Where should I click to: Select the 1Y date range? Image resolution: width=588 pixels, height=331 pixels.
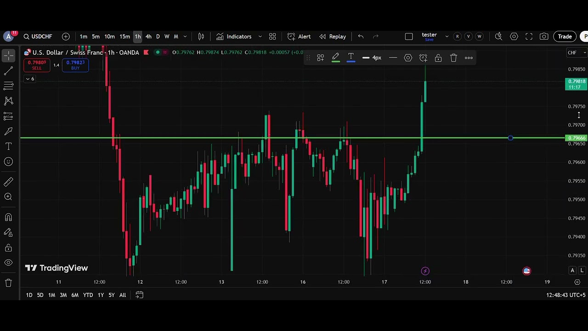[101, 295]
